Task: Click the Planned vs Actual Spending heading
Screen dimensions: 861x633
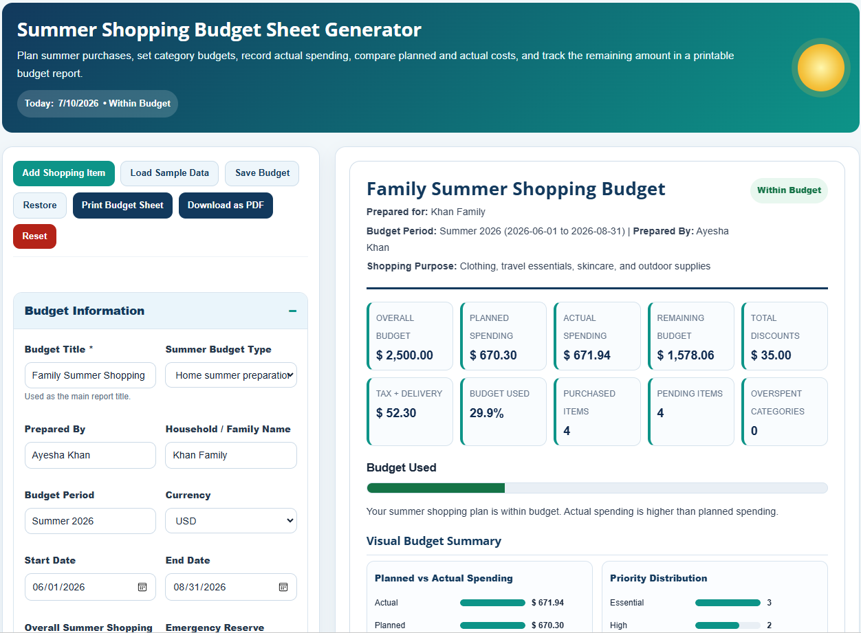Action: tap(444, 578)
